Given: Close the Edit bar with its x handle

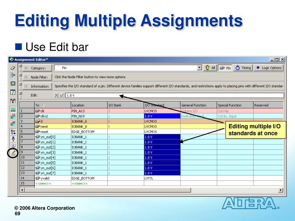Looking at the screenshot, I should coord(20,93).
